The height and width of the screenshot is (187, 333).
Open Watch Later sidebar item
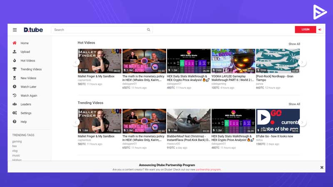[x=28, y=87]
